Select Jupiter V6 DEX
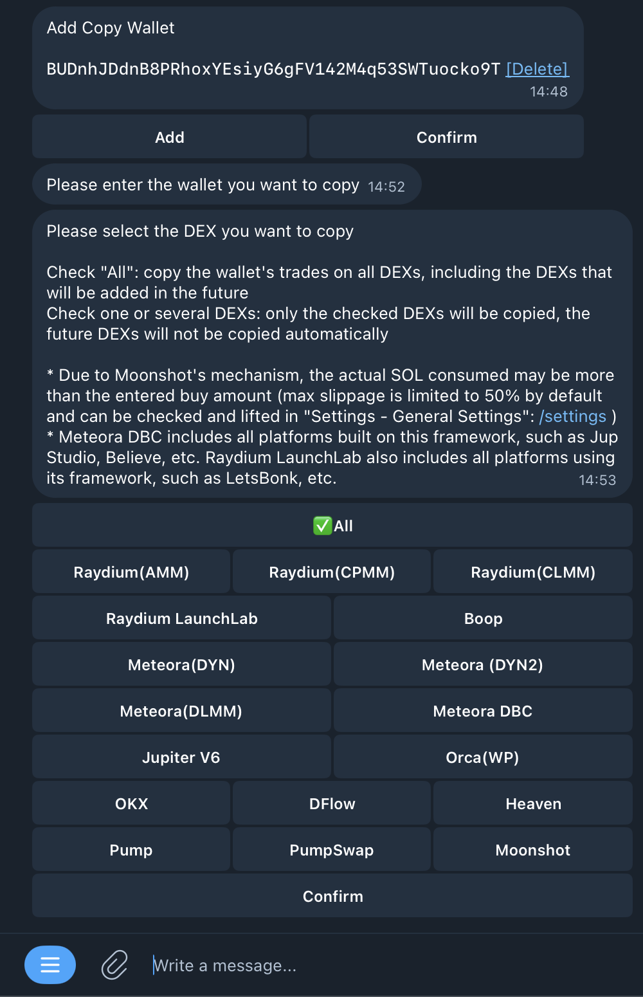The height and width of the screenshot is (997, 643). 181,757
